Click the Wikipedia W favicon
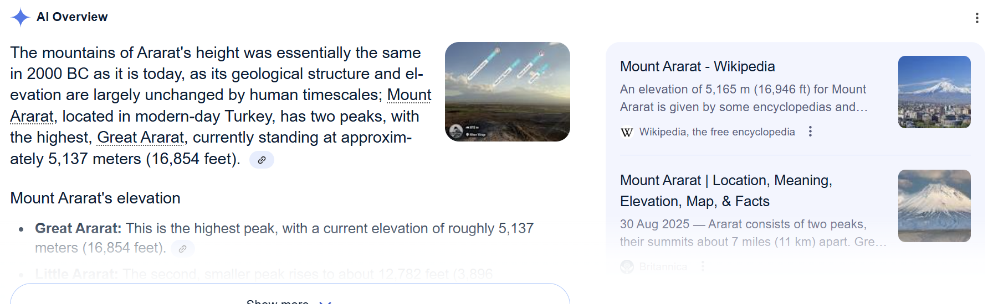This screenshot has height=304, width=988. tap(627, 132)
